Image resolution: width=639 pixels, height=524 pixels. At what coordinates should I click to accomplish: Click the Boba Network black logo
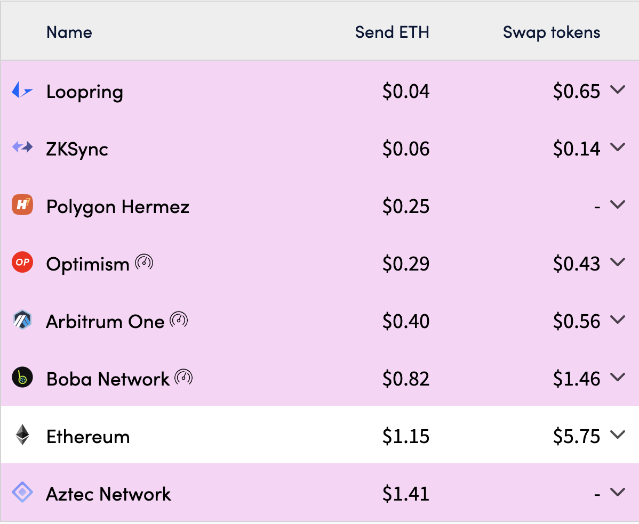coord(22,377)
